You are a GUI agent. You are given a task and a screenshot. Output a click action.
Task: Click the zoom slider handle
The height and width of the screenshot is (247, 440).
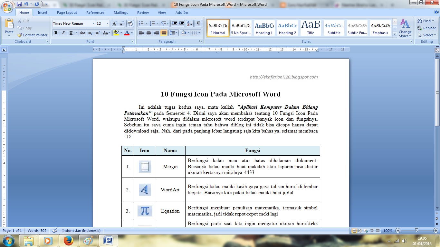(416, 231)
